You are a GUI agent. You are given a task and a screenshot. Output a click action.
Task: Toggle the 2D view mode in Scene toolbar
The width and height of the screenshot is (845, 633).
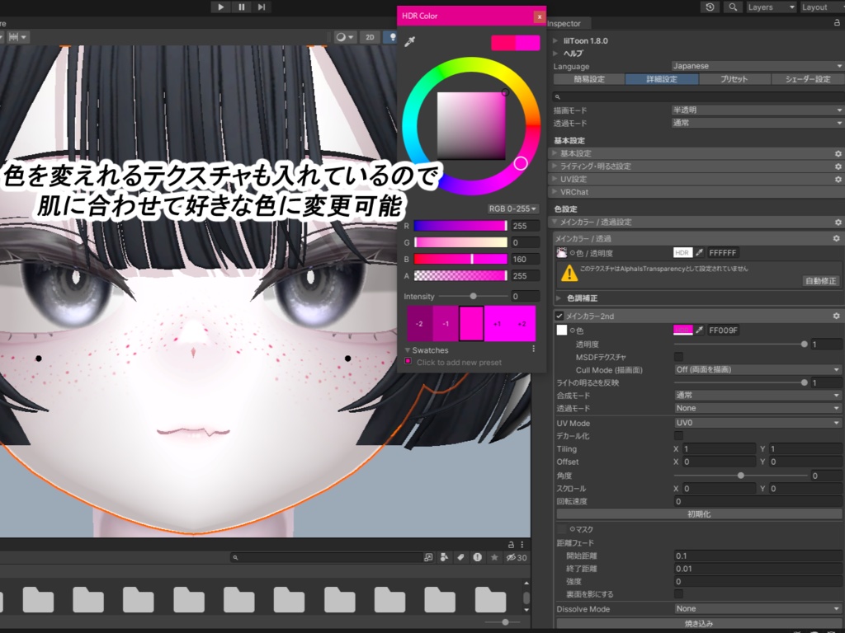[x=370, y=35]
